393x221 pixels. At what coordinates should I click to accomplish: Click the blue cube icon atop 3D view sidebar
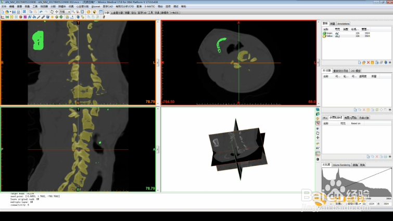point(318,110)
